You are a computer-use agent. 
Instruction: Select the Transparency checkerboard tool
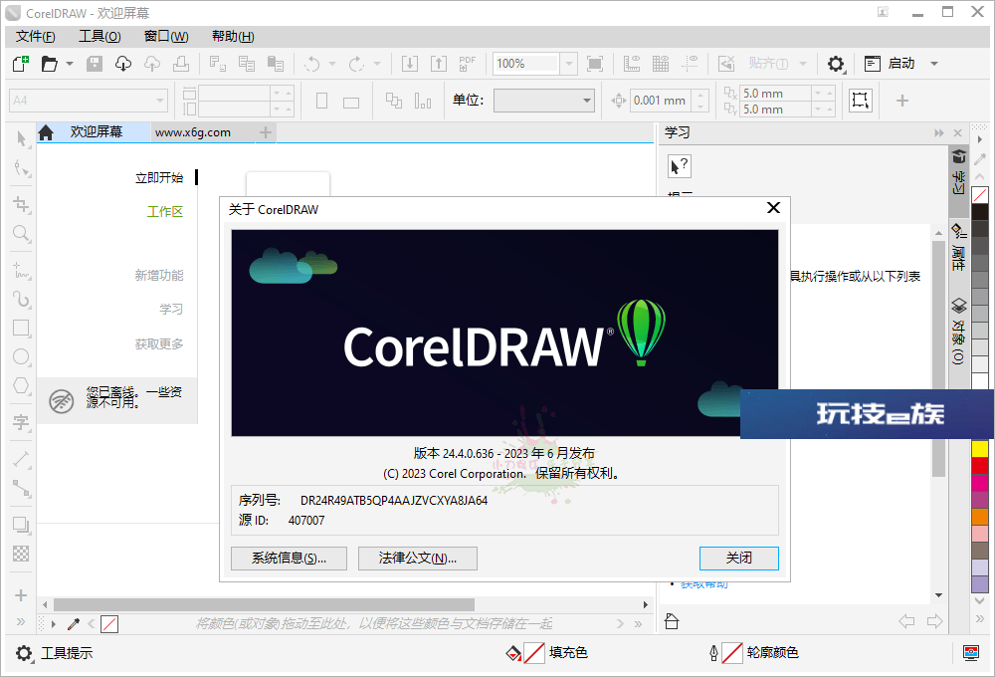(22, 554)
